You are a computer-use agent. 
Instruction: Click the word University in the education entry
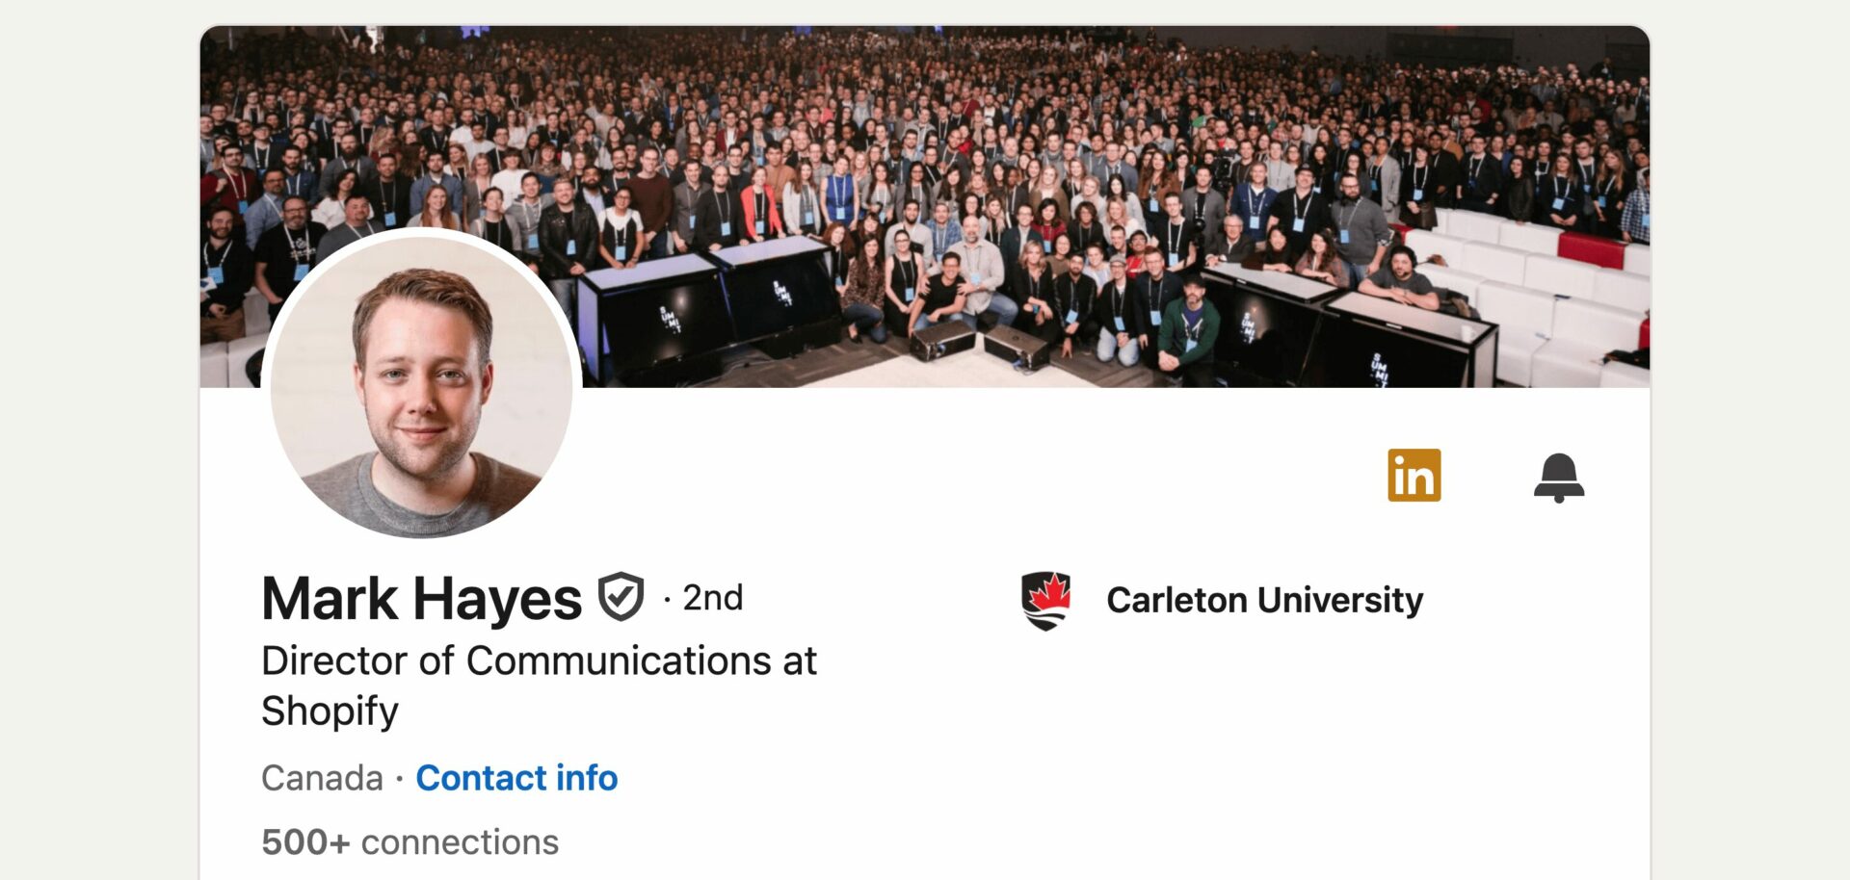click(1340, 601)
